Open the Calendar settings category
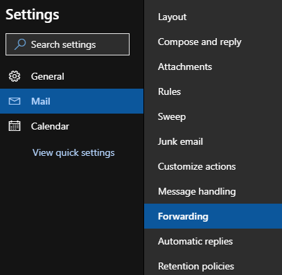The width and height of the screenshot is (282, 275). (71, 126)
